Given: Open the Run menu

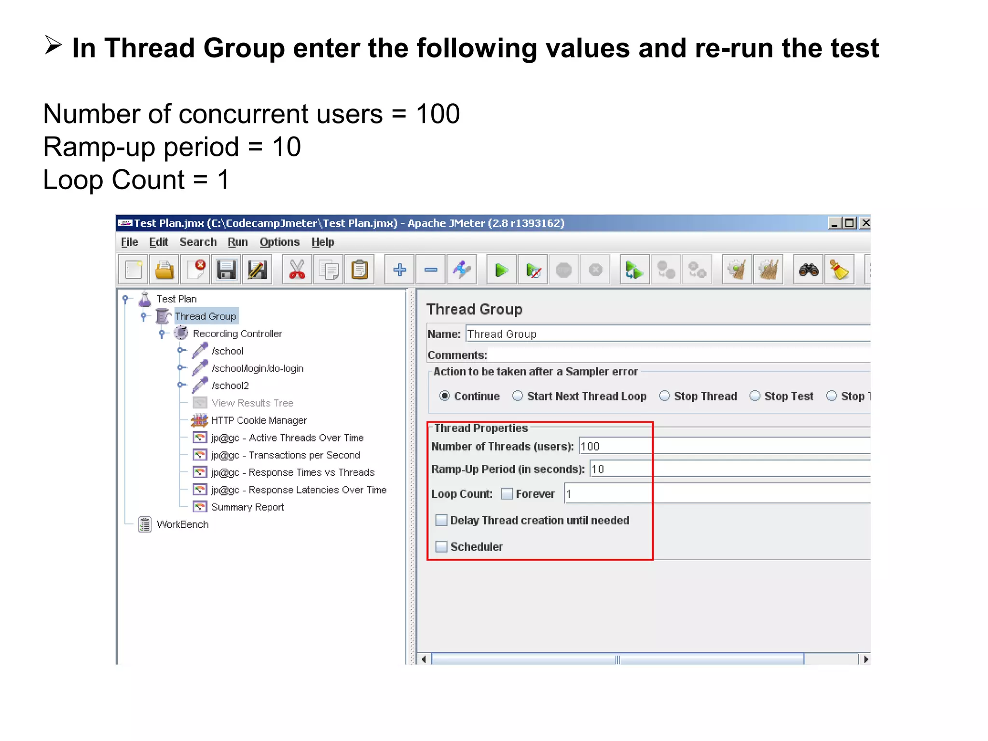Looking at the screenshot, I should pyautogui.click(x=238, y=242).
